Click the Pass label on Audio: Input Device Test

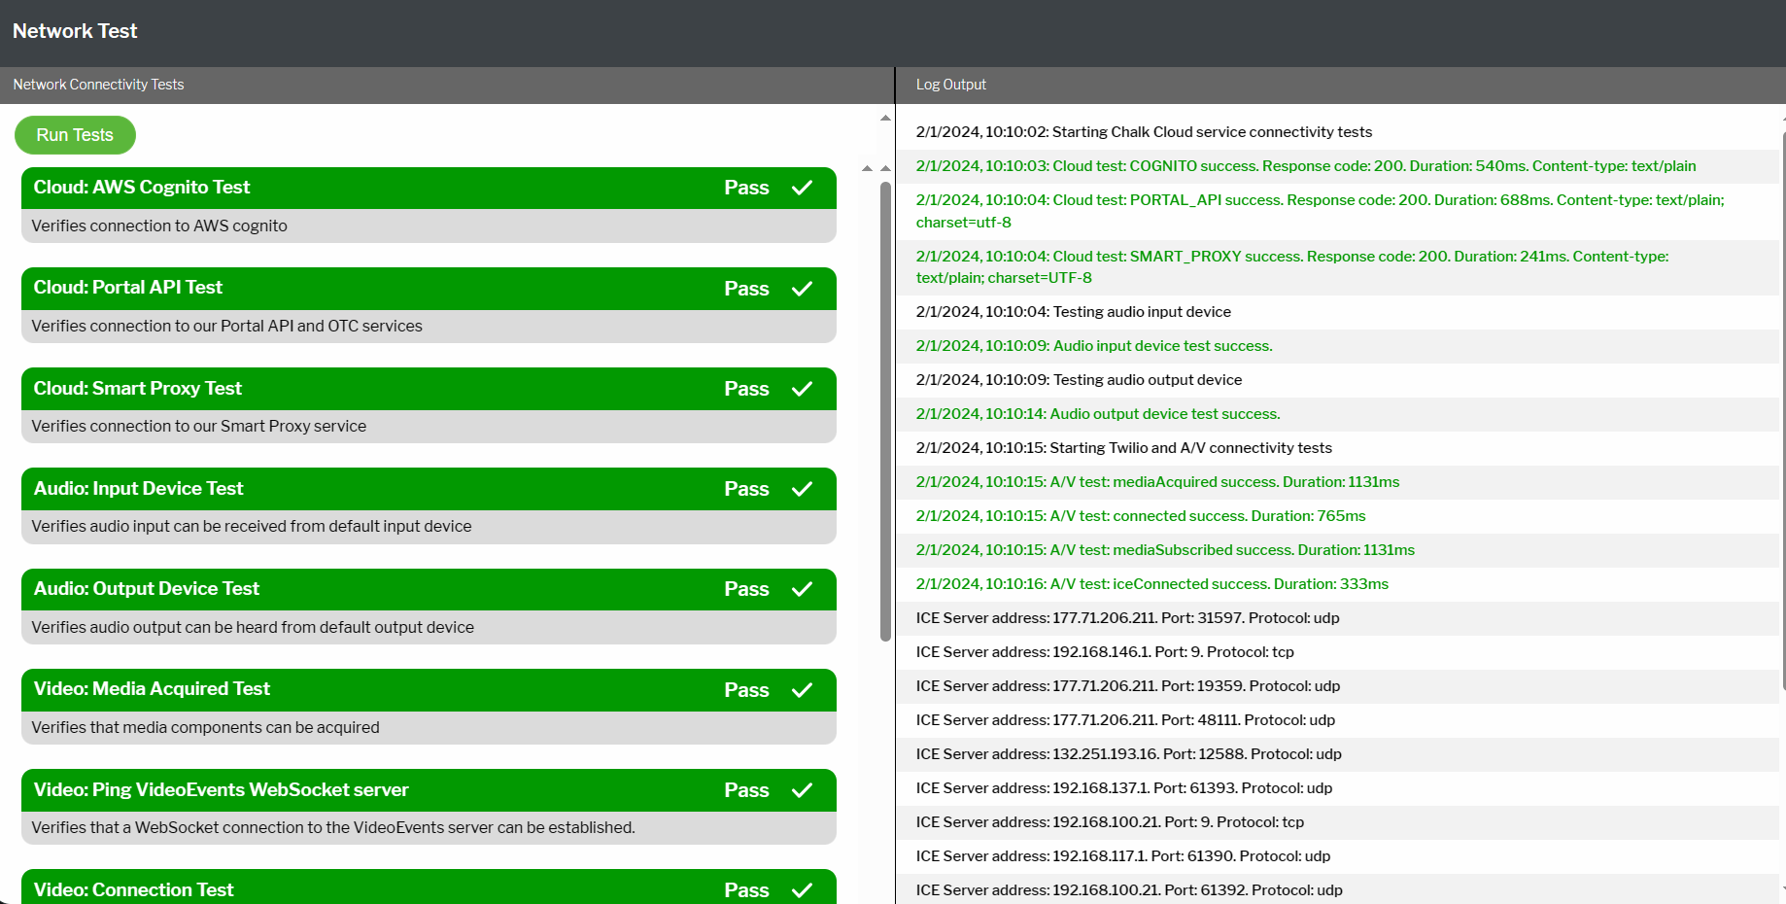pyautogui.click(x=746, y=489)
